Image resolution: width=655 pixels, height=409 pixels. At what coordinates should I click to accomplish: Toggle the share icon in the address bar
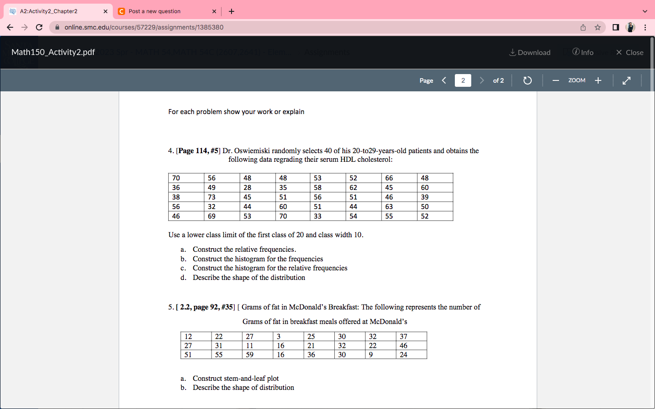click(583, 27)
